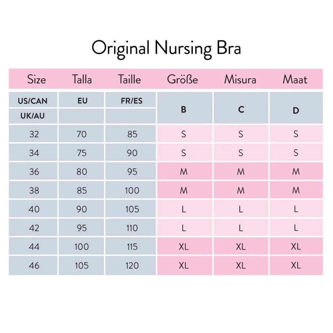Screen dimensions: 333x333
Task: Click the 'Maat' header label
Action: [x=295, y=79]
